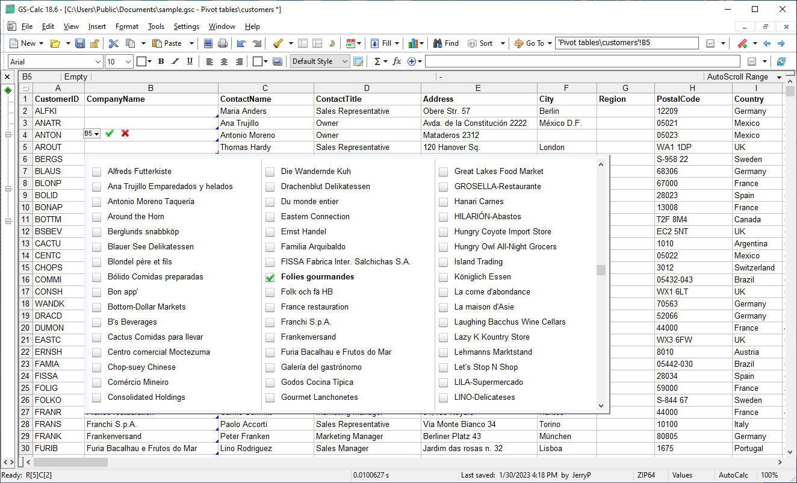Open the Default Style dropdown
The width and height of the screenshot is (797, 483).
click(344, 61)
